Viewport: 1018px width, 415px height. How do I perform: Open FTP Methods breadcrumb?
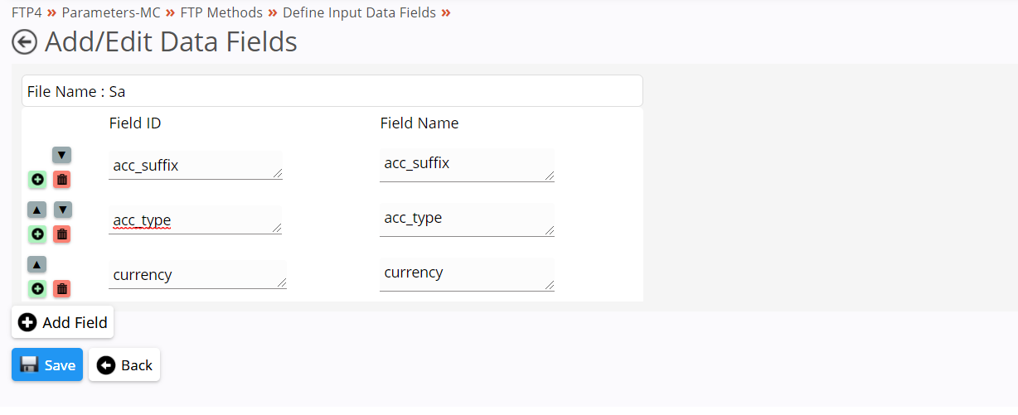point(221,12)
